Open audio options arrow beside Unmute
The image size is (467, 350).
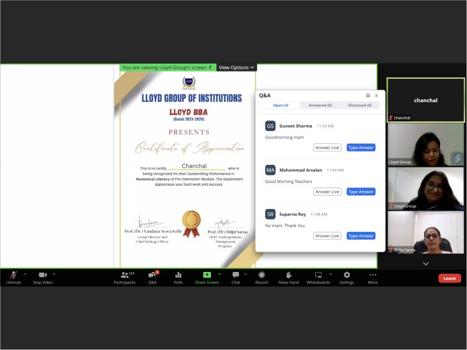25,274
